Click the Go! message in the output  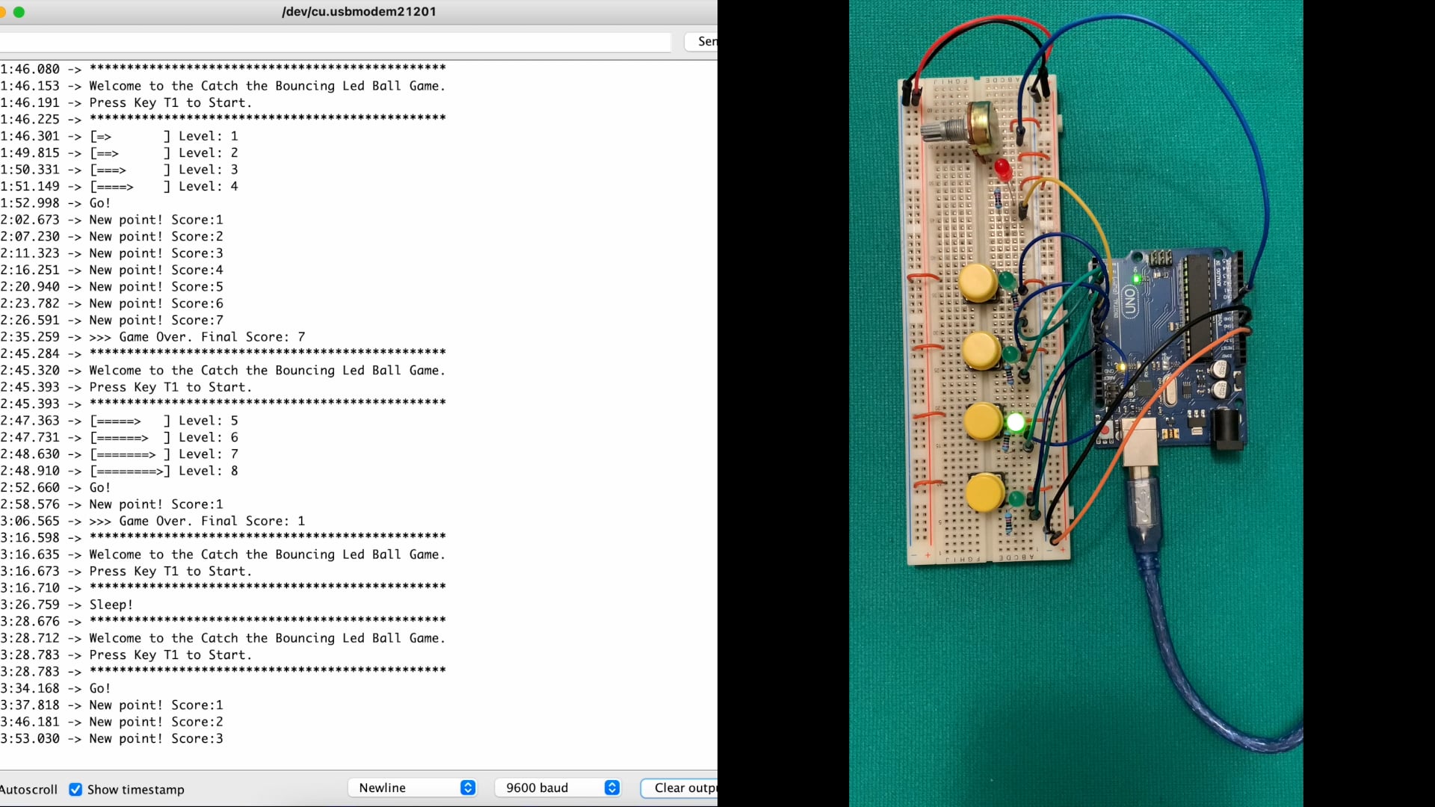coord(99,688)
